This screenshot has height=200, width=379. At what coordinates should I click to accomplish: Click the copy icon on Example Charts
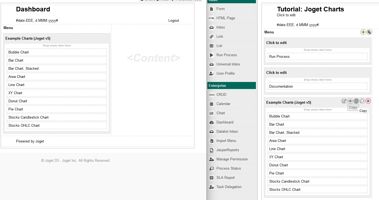click(356, 101)
